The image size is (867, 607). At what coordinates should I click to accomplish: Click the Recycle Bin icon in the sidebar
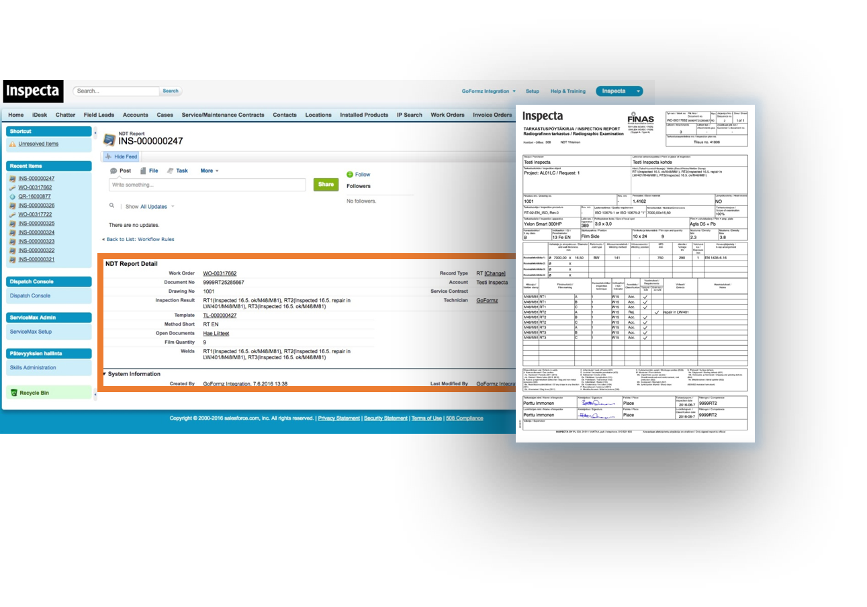pyautogui.click(x=13, y=393)
